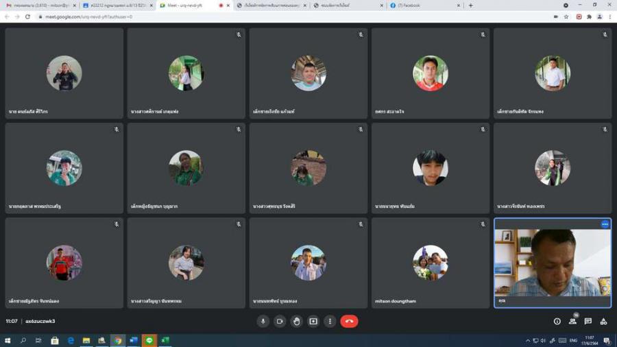Click the Present now screen share icon
The image size is (617, 347).
tap(313, 321)
